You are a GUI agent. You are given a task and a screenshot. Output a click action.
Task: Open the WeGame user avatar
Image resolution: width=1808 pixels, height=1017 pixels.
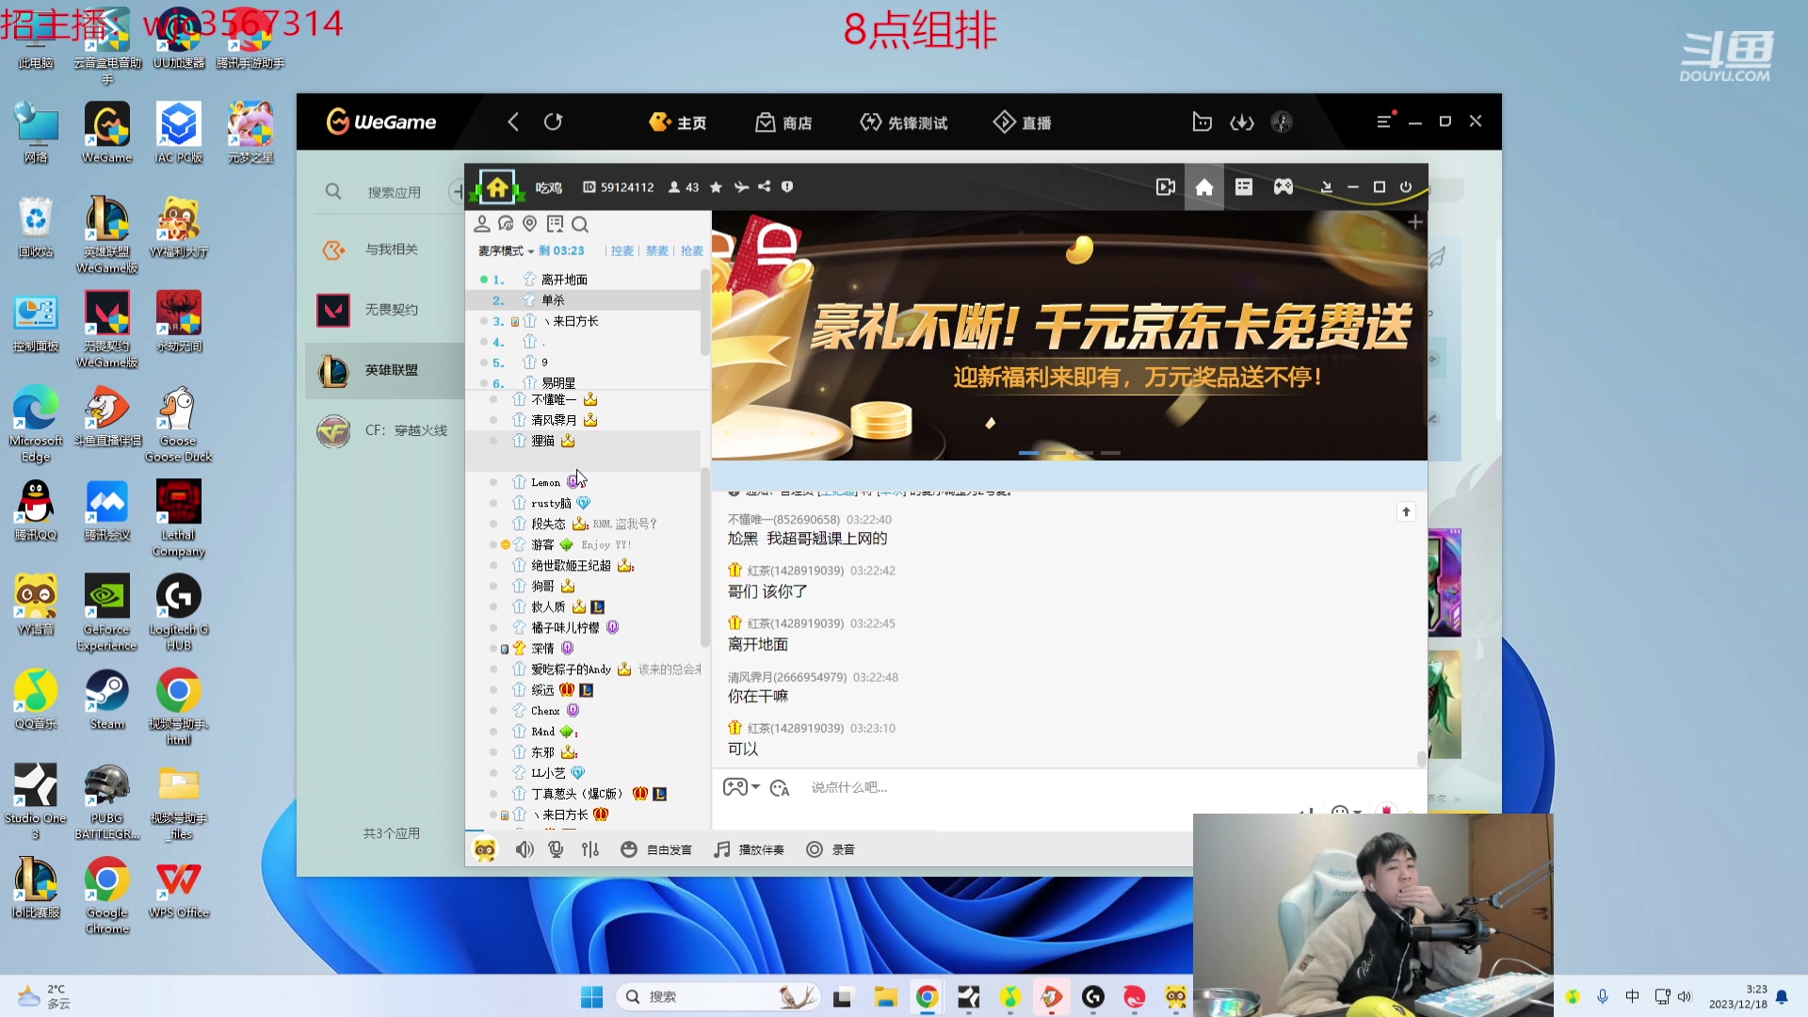tap(1282, 121)
